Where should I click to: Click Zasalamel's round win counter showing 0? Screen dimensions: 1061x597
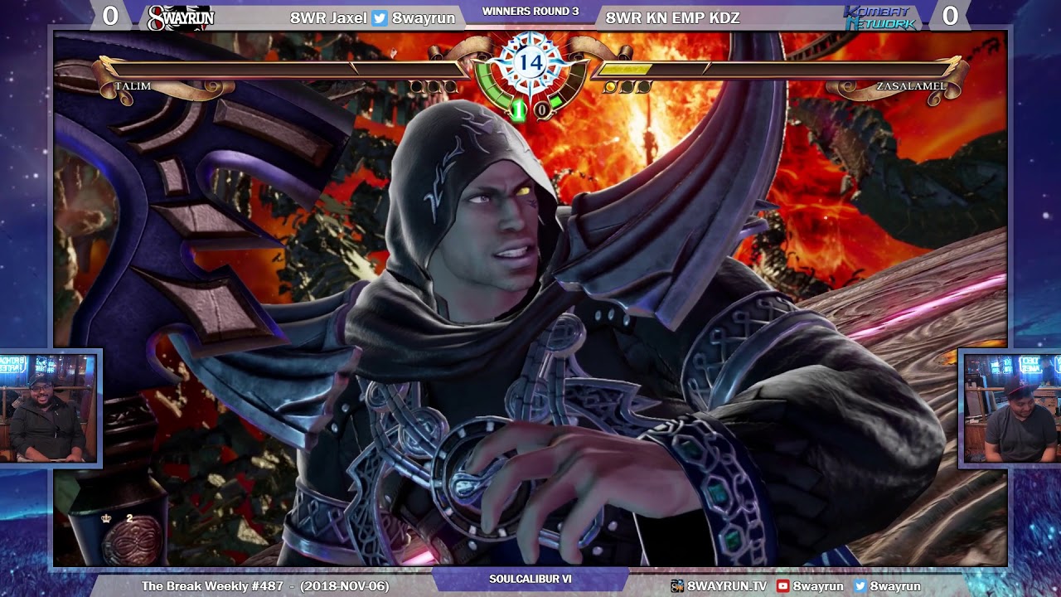coord(541,109)
